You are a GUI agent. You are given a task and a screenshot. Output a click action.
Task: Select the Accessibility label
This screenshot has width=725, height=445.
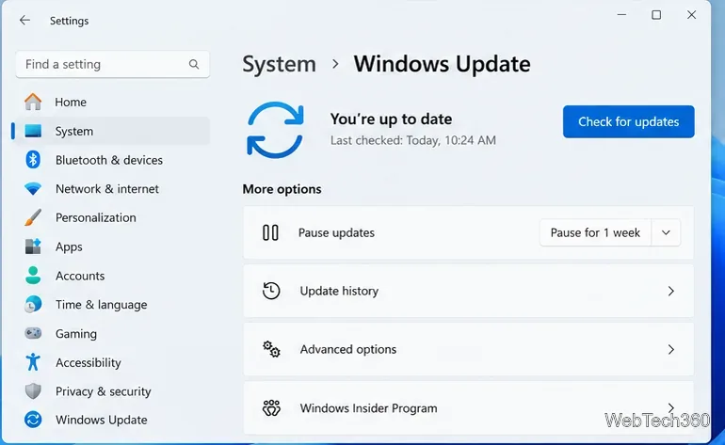[89, 363]
